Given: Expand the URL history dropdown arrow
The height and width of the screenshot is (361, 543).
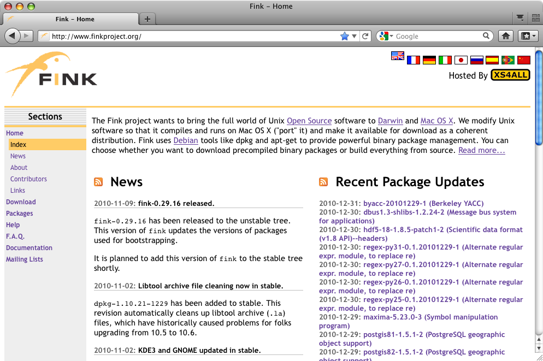Looking at the screenshot, I should 354,36.
